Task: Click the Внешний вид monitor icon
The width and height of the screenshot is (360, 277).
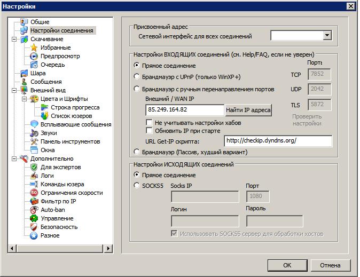Action: (24, 90)
